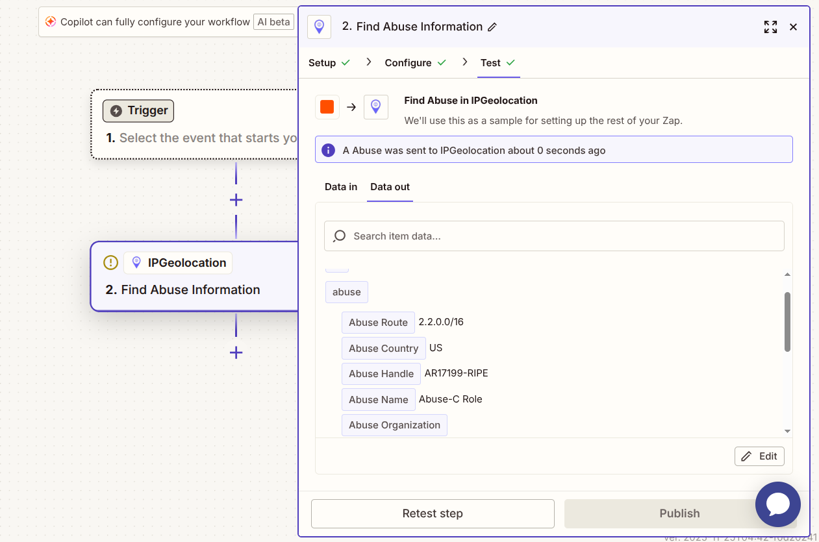Image resolution: width=819 pixels, height=542 pixels.
Task: Switch to the Configure tab
Action: tap(408, 63)
